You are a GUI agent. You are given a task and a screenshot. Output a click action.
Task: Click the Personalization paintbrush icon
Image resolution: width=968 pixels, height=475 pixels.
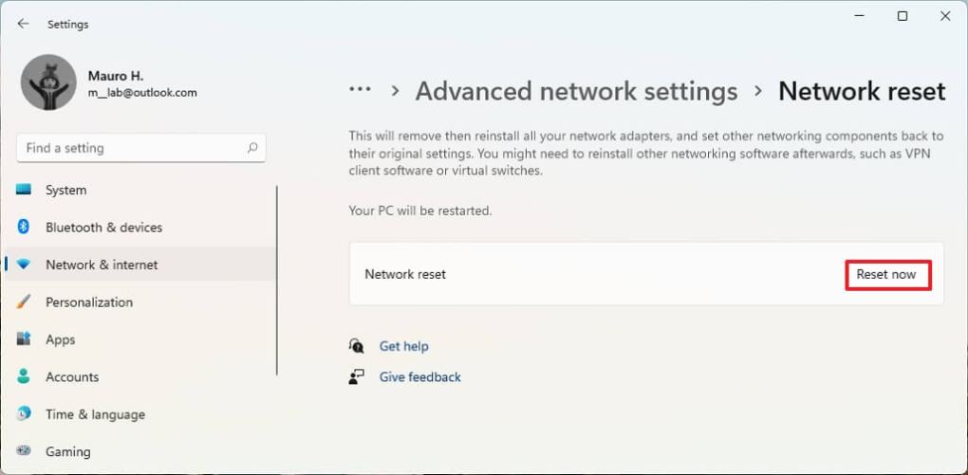(x=24, y=302)
